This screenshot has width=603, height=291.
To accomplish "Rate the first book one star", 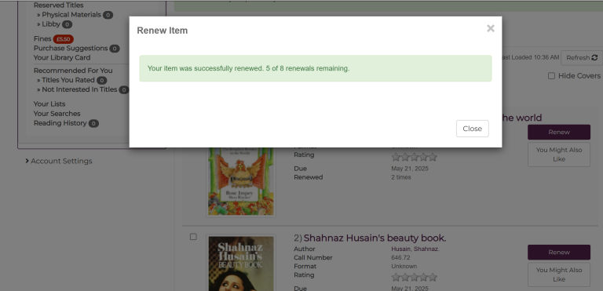I will (396, 157).
